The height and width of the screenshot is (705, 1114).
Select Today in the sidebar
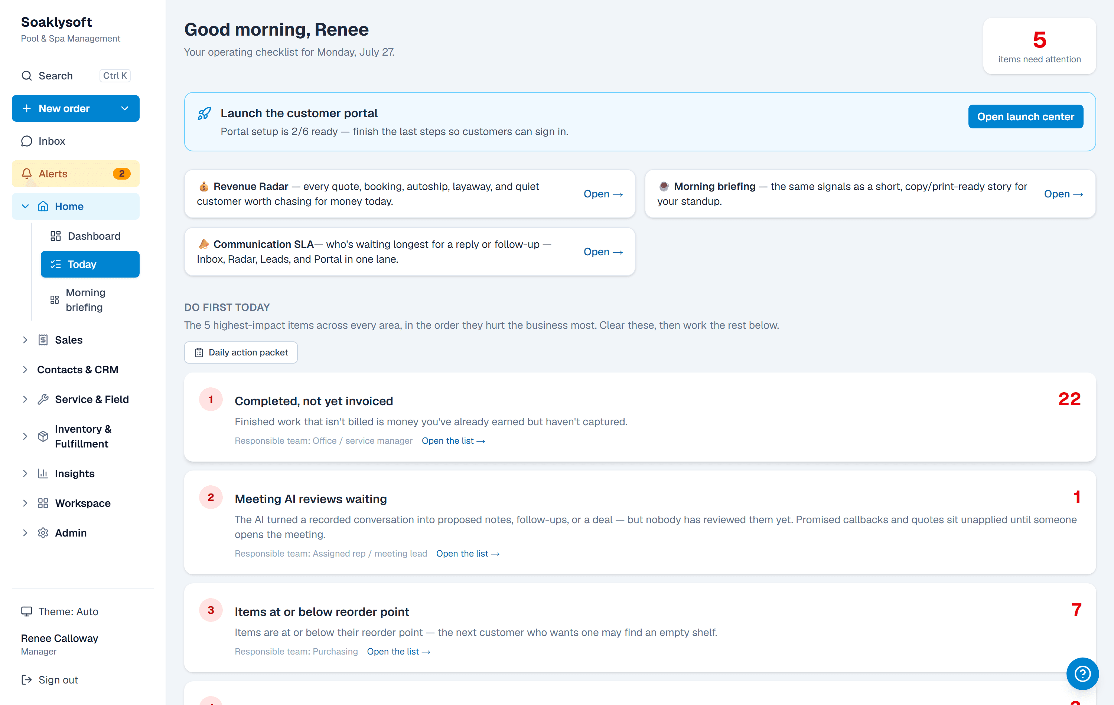(x=90, y=265)
